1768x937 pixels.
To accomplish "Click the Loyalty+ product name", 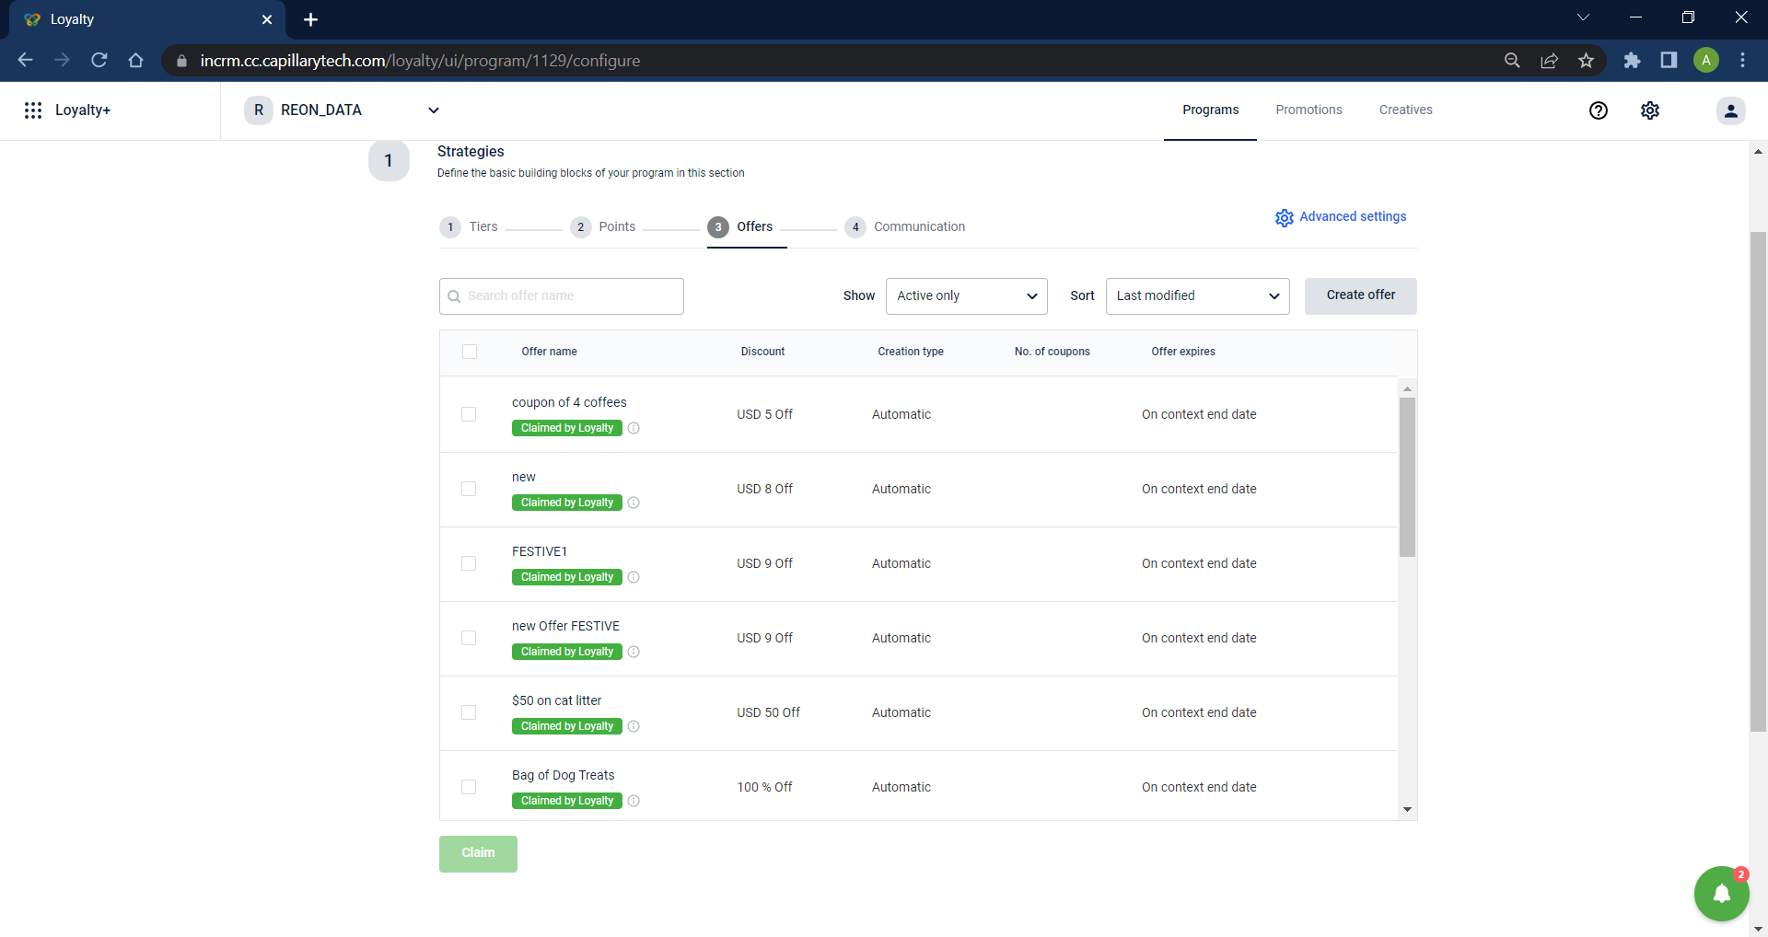I will [x=83, y=110].
